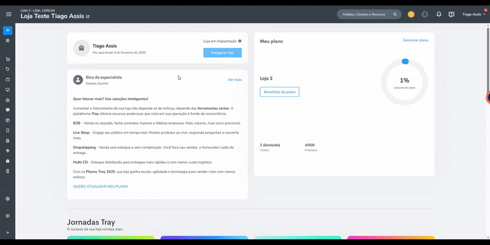
Task: Click the Meu plano heading
Action: [x=271, y=41]
